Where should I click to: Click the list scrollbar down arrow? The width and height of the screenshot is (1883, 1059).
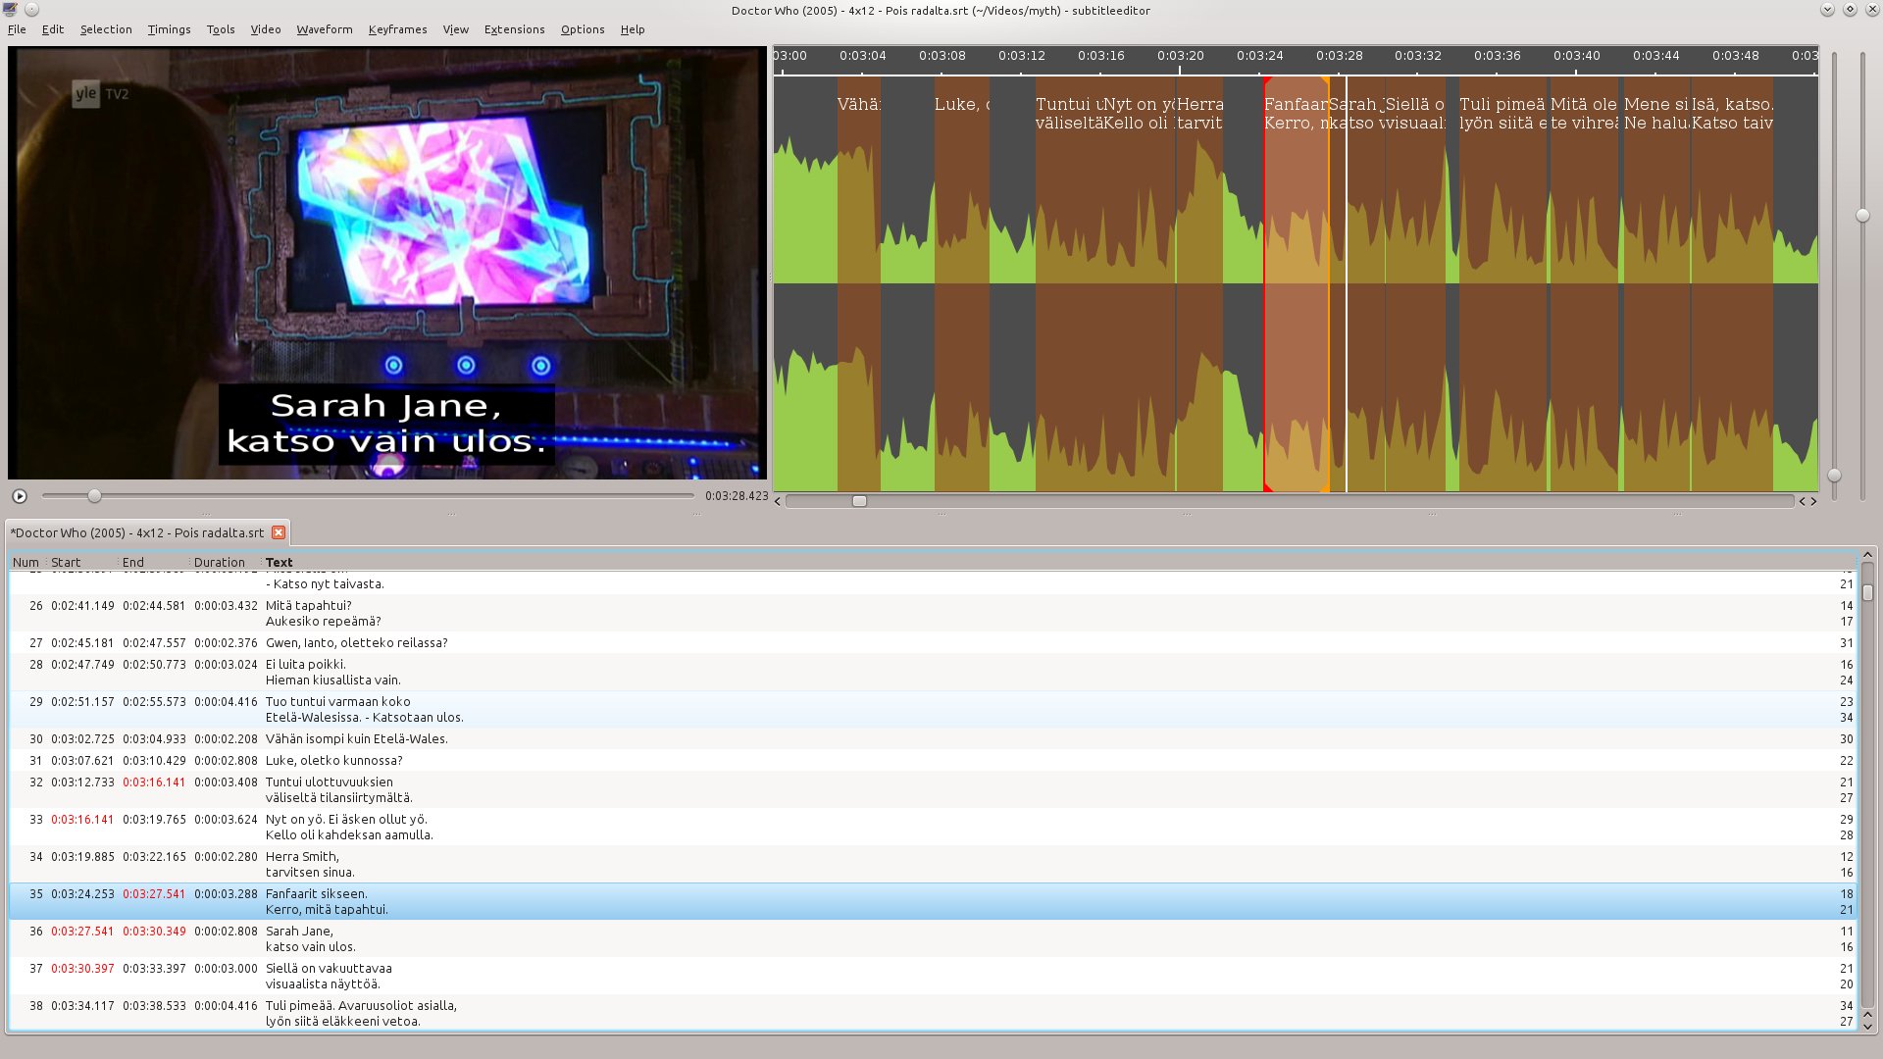click(x=1867, y=1026)
